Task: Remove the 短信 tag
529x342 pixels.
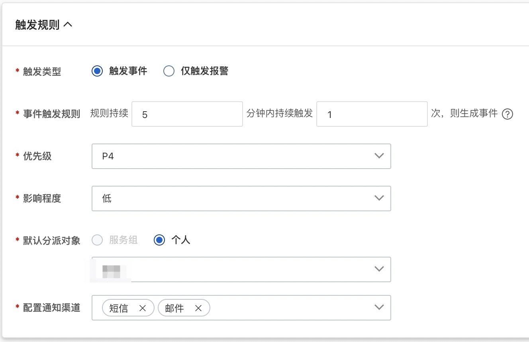Action: point(143,308)
